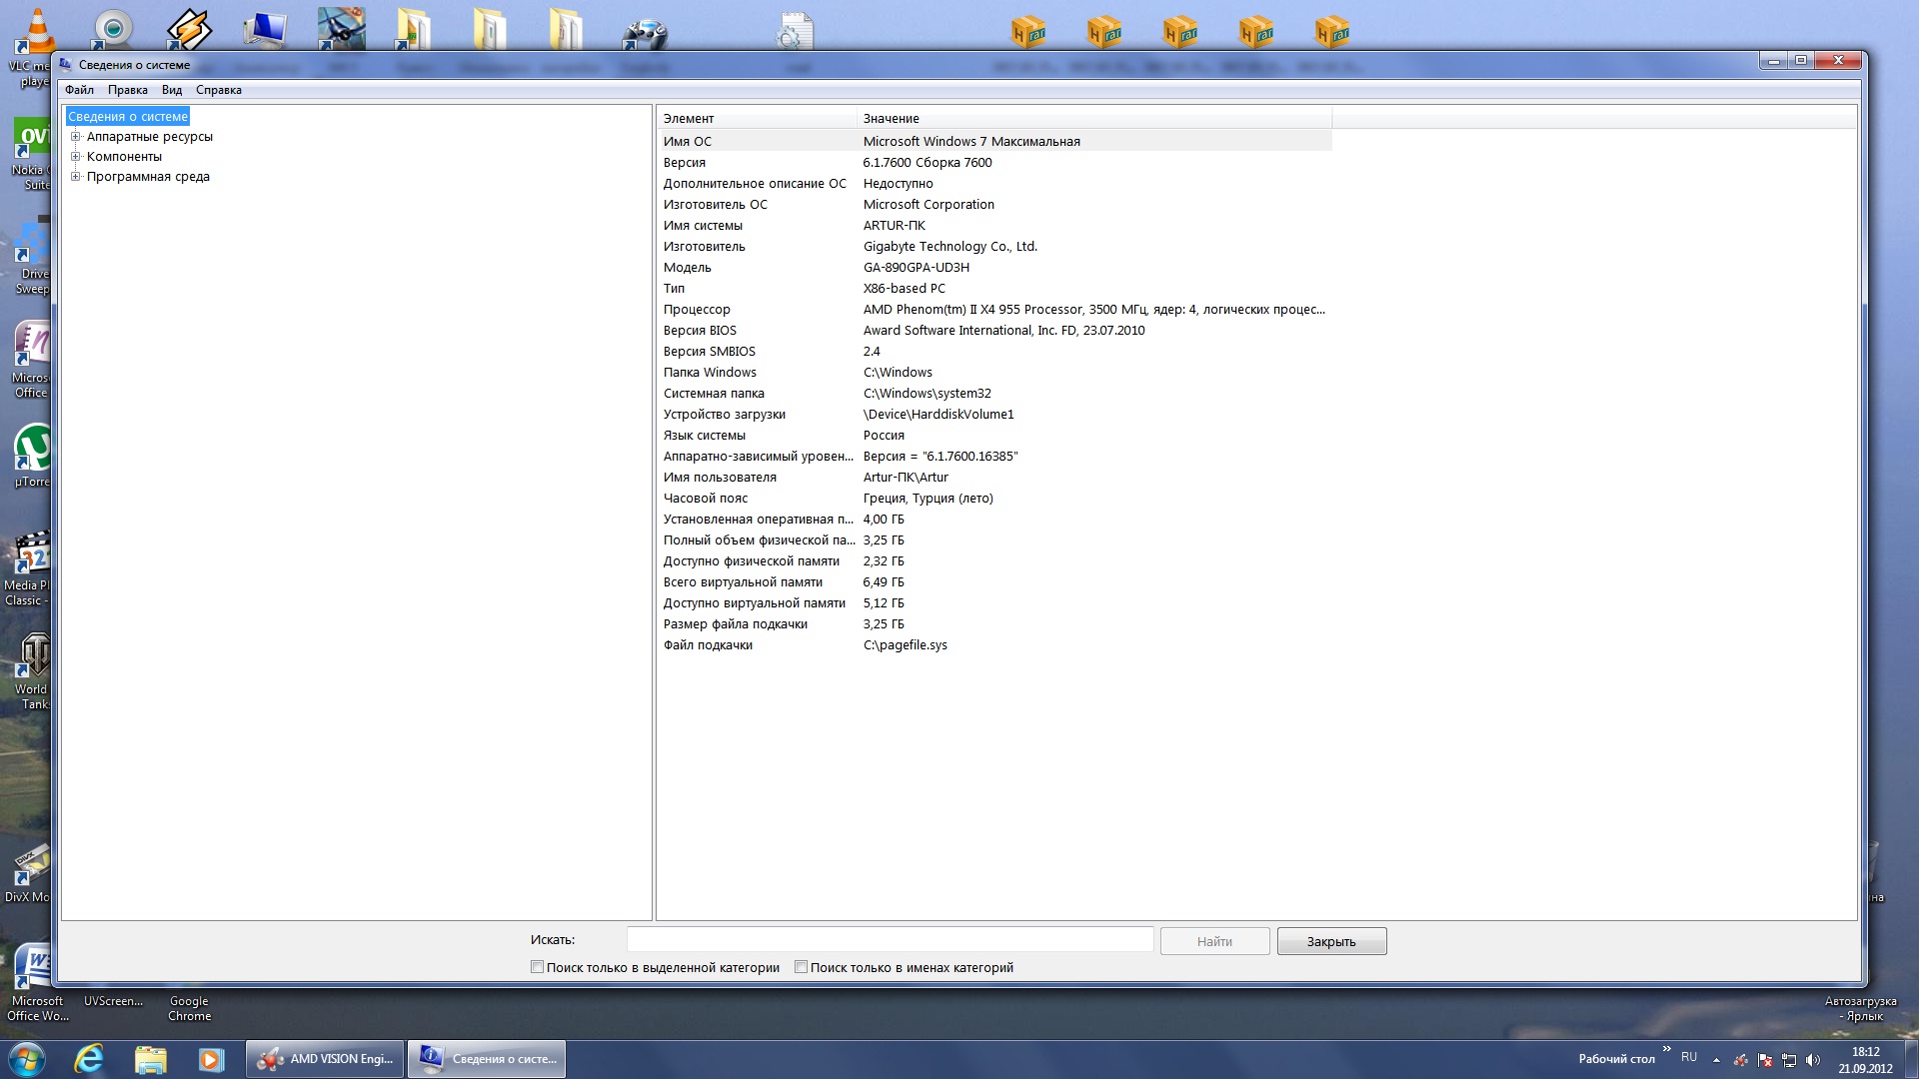Open the gamepad controller desktop shortcut
Screen dimensions: 1919x1079
click(x=645, y=32)
